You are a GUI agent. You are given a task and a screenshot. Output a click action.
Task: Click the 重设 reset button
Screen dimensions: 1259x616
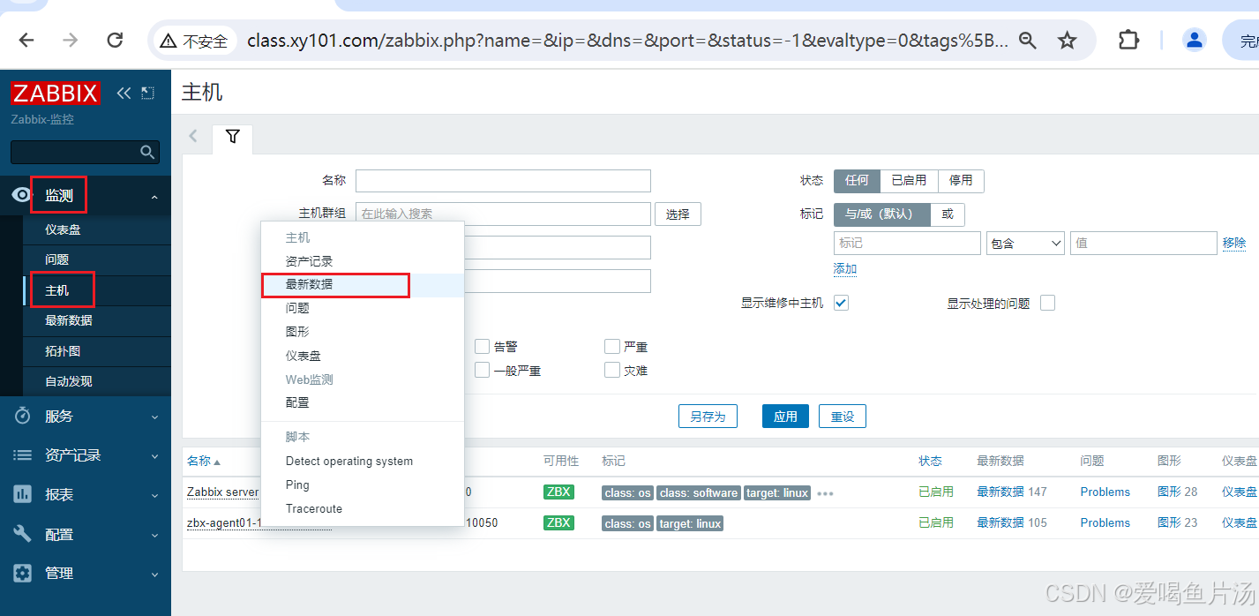click(x=843, y=417)
